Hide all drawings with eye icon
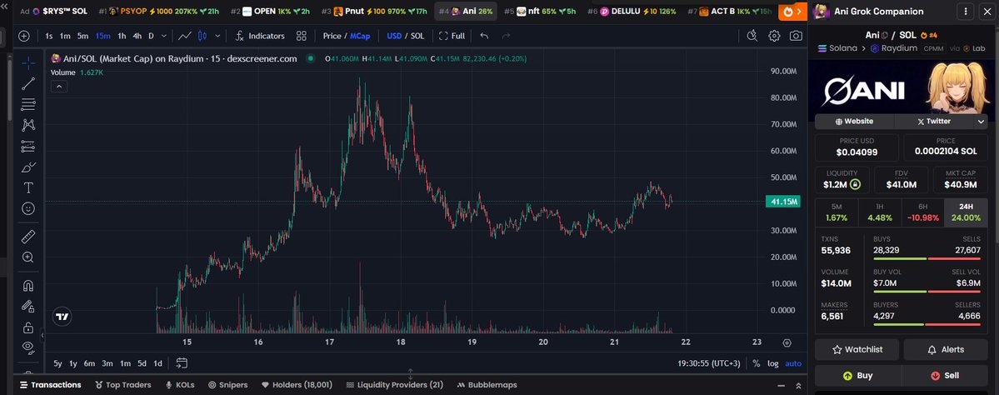 pos(28,347)
